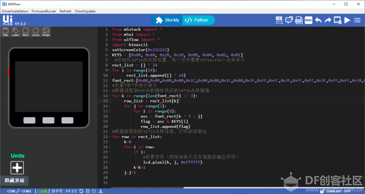Click the COM3 port label

[x=26, y=191]
